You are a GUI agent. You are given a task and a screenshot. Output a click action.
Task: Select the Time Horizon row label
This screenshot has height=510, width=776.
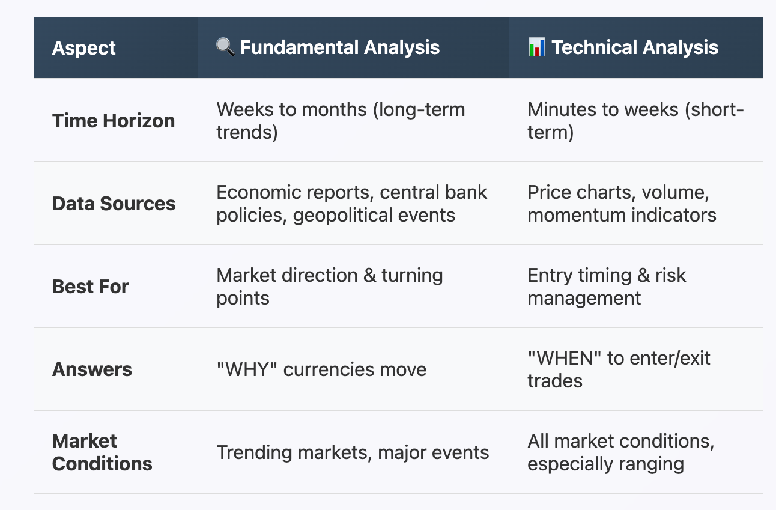114,121
